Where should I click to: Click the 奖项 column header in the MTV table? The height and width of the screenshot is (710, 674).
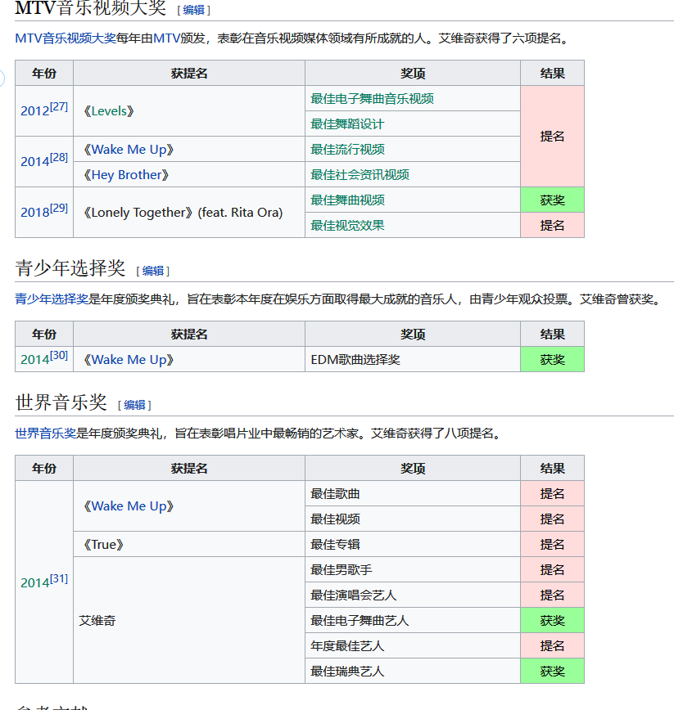pos(413,73)
